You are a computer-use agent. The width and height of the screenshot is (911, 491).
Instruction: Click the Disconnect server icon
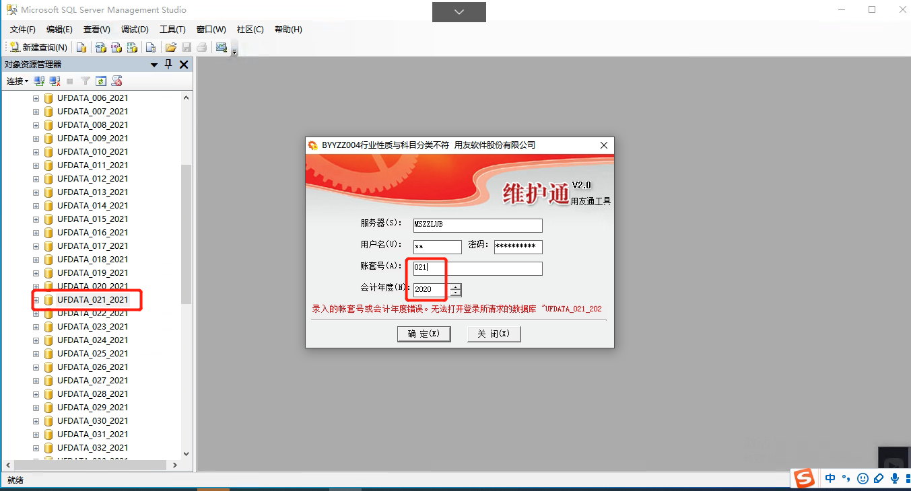[55, 81]
